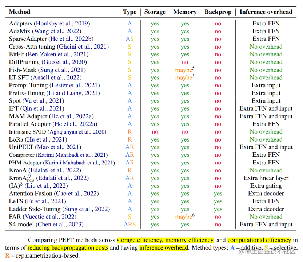
Task: Click the Vu et al., 2021 citation
Action: click(43, 101)
